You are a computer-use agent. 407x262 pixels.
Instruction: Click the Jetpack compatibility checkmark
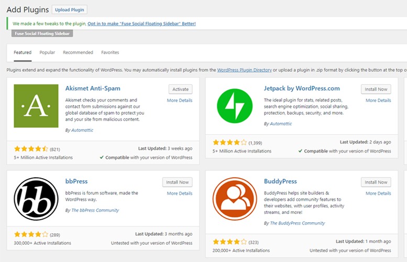point(300,151)
